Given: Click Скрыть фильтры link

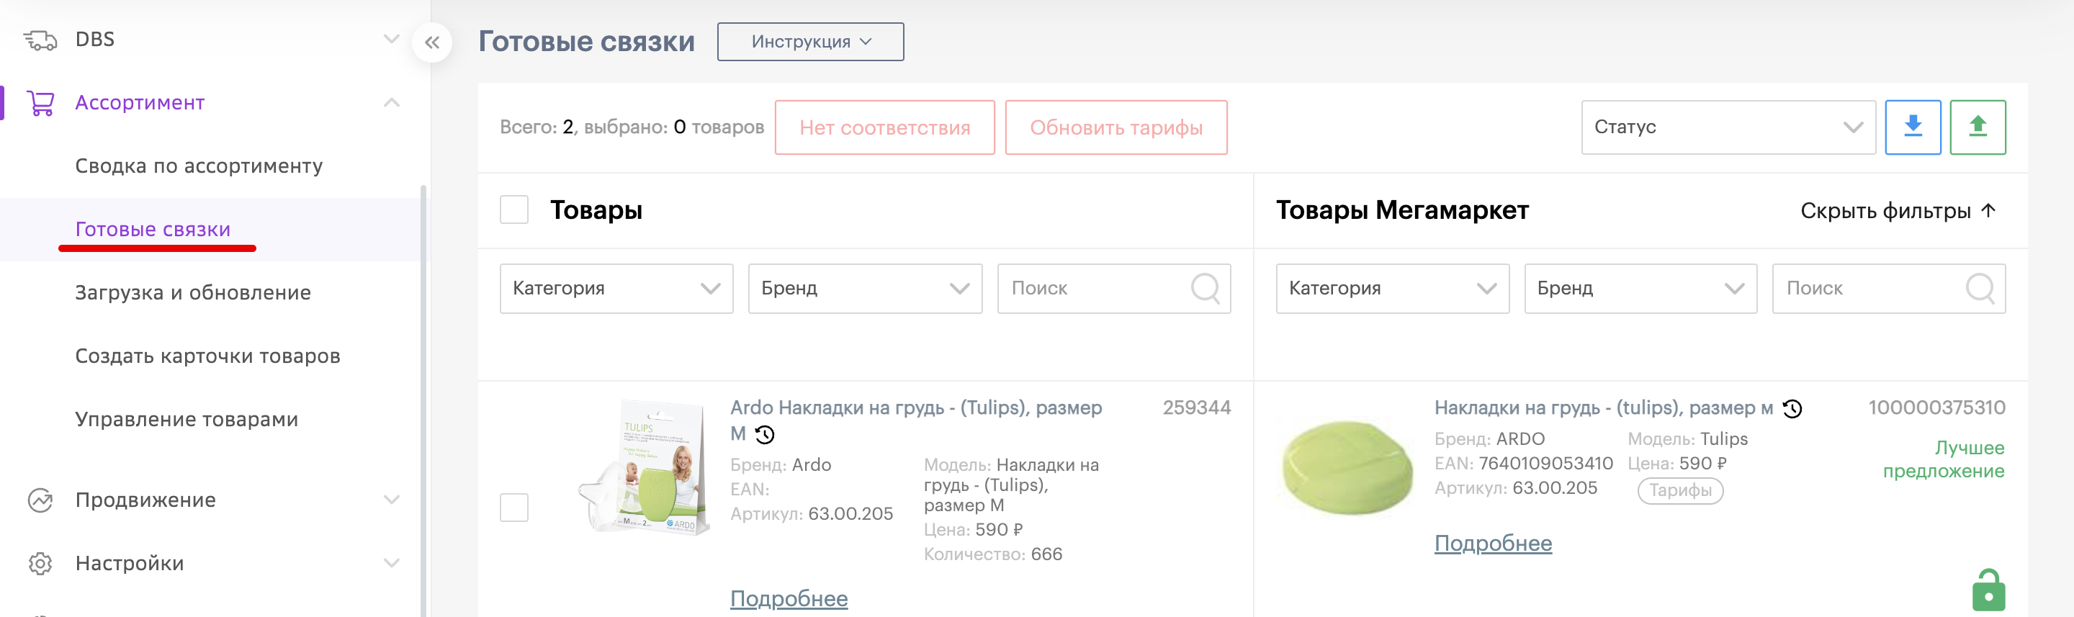Looking at the screenshot, I should (x=1885, y=211).
